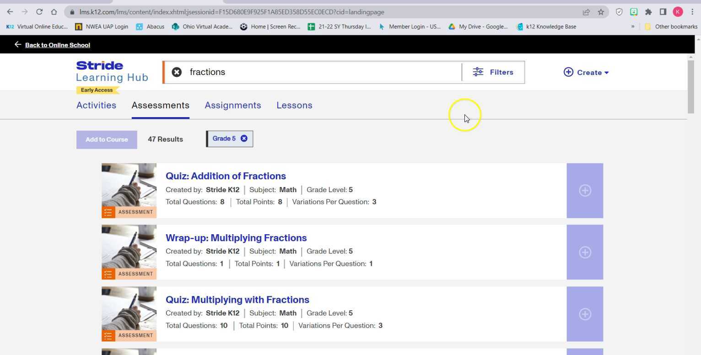Reload the page in the browser

coord(39,12)
